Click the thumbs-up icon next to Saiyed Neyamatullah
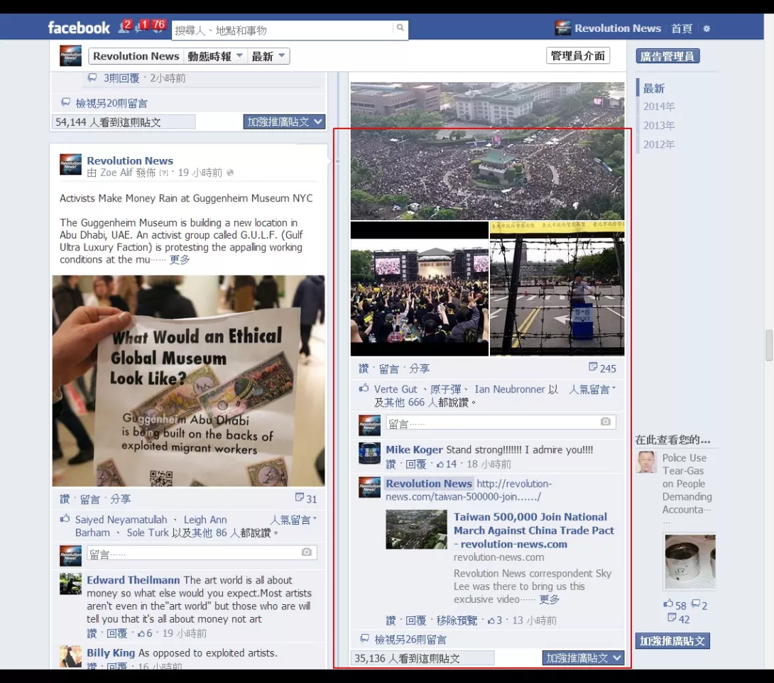Viewport: 774px width, 683px height. coord(65,519)
